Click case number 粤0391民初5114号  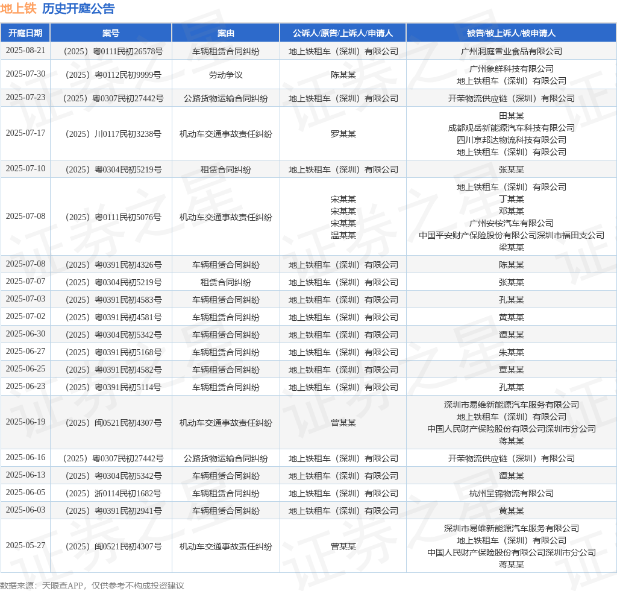point(128,387)
